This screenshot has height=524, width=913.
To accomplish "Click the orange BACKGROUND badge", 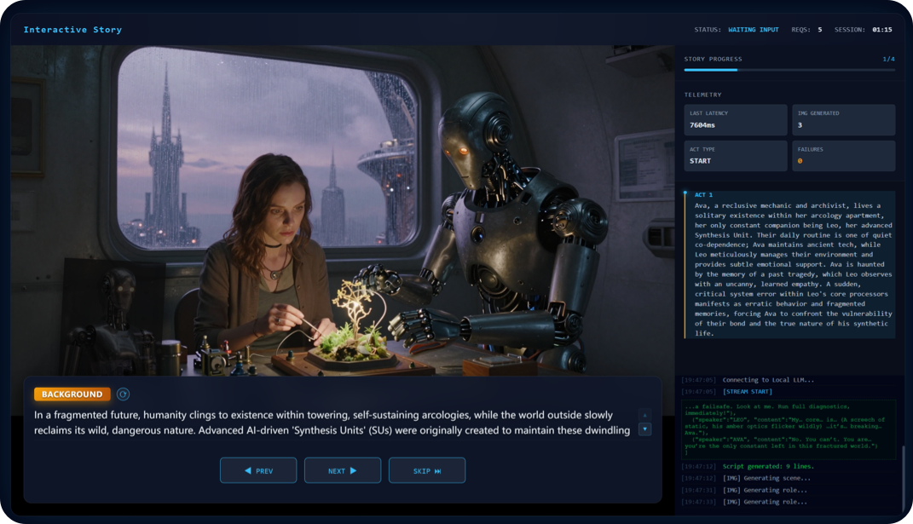I will (x=72, y=394).
